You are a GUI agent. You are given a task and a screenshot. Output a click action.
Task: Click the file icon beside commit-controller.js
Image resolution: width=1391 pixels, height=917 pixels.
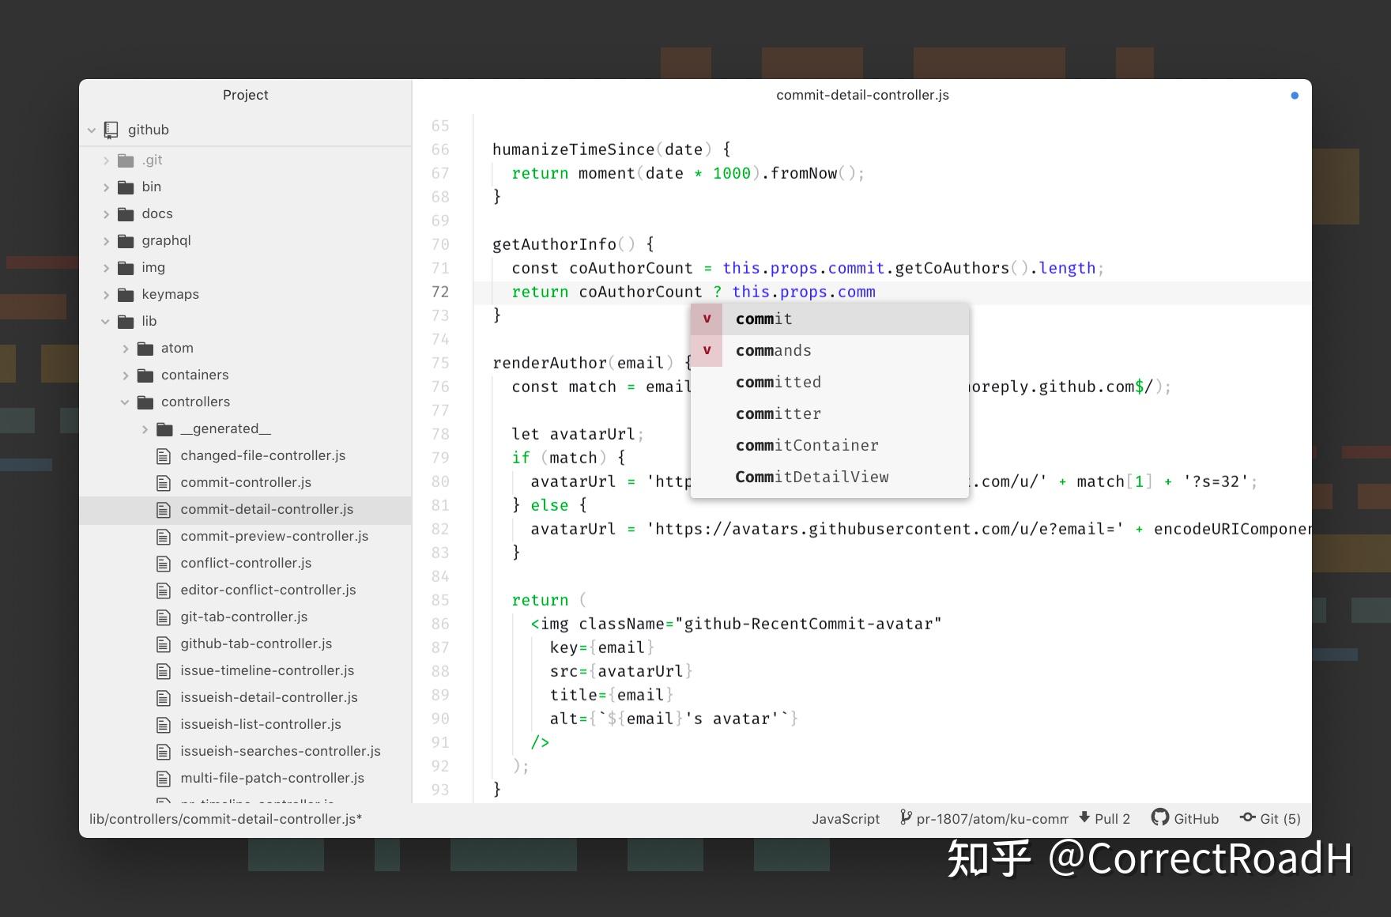[x=164, y=483]
